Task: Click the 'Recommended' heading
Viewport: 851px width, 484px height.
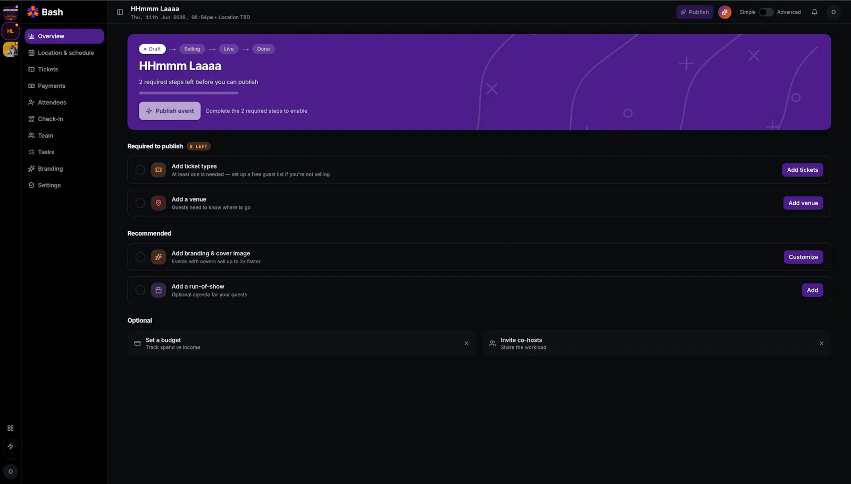Action: 149,233
